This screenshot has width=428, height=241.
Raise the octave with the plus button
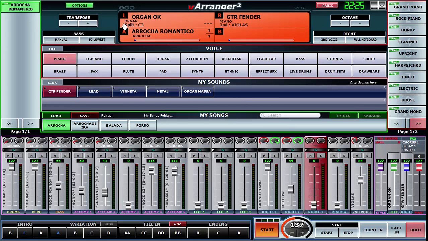tap(360, 23)
